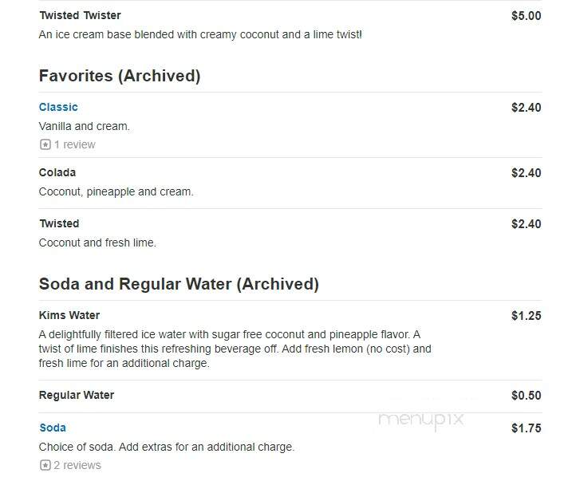Screen dimensions: 564x485
Task: Open the 1 review link under Classic
Action: [x=75, y=144]
